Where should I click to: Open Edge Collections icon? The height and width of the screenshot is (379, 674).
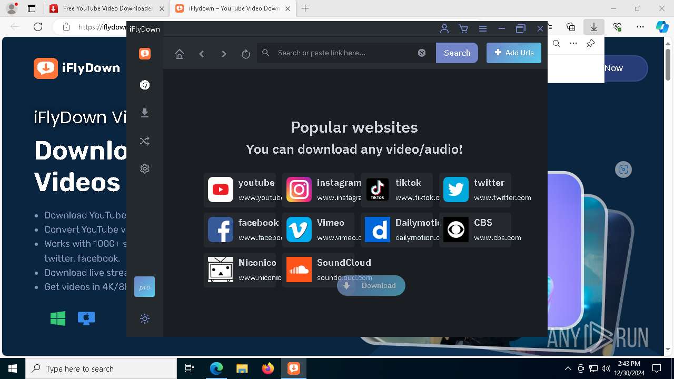pos(571,27)
